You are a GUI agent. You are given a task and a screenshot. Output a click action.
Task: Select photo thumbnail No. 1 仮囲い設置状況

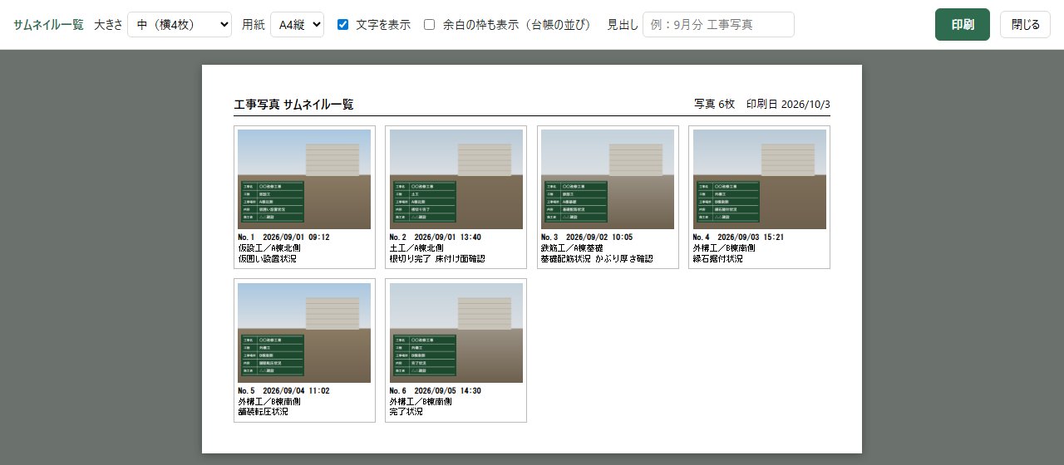pos(304,179)
